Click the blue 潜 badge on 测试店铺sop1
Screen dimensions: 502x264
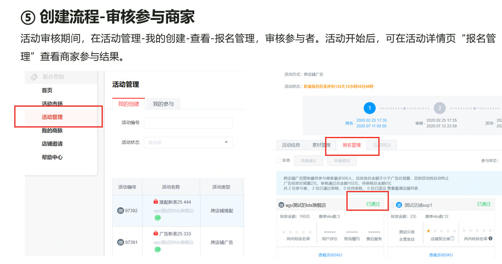pyautogui.click(x=399, y=205)
